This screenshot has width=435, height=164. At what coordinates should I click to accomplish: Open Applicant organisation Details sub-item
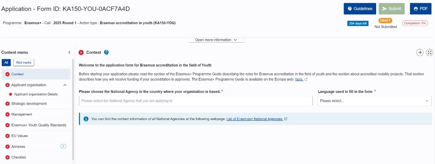tap(36, 94)
